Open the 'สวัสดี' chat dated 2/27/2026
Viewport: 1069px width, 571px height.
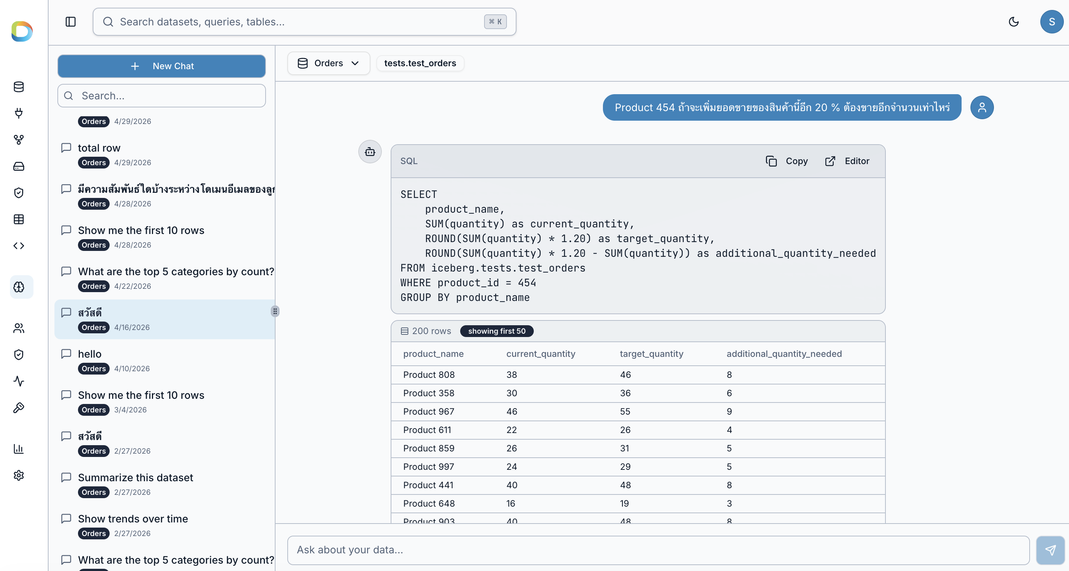pos(165,443)
